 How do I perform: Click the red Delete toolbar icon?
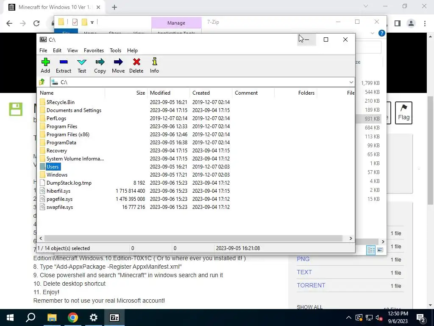(136, 66)
